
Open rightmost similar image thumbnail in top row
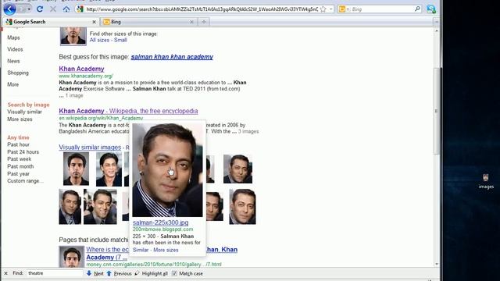coord(237,169)
